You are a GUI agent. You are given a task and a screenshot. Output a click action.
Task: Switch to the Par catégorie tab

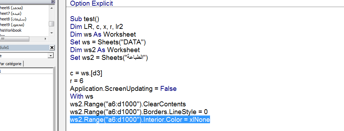point(11,64)
